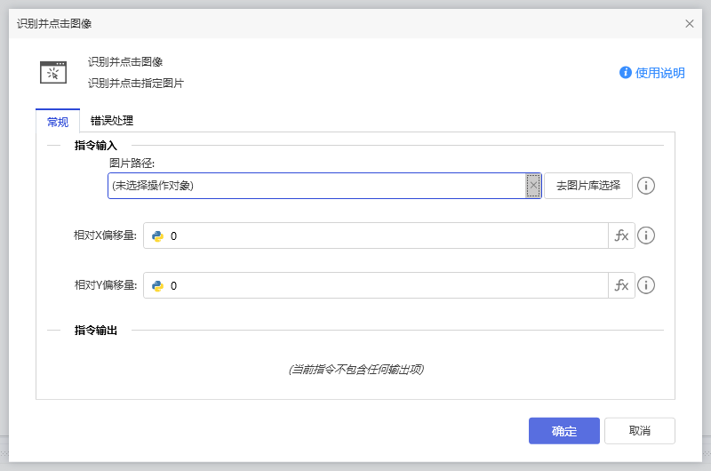Viewport: 711px width, 471px height.
Task: Show info tooltip for 图片路径
Action: coord(647,186)
